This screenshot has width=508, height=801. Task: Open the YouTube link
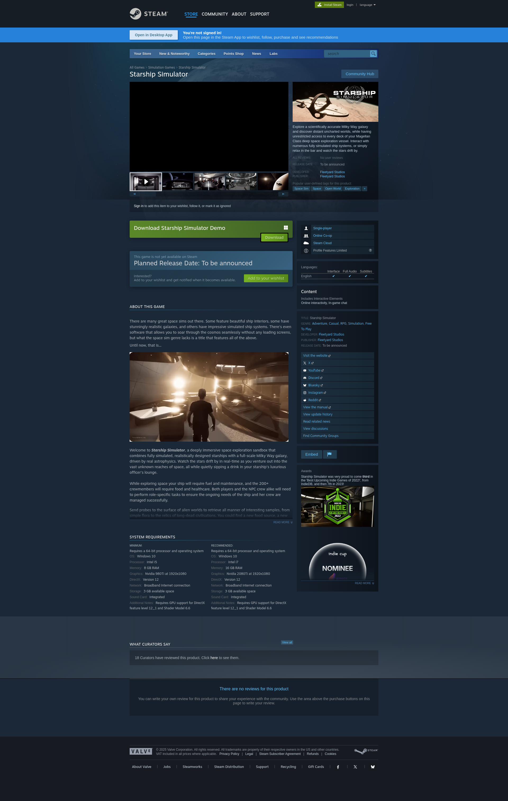[x=337, y=370]
